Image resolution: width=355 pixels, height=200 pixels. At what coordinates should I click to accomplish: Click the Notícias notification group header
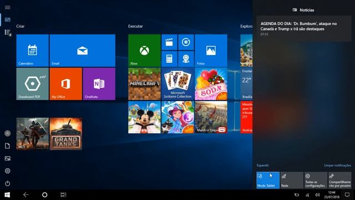pyautogui.click(x=303, y=10)
